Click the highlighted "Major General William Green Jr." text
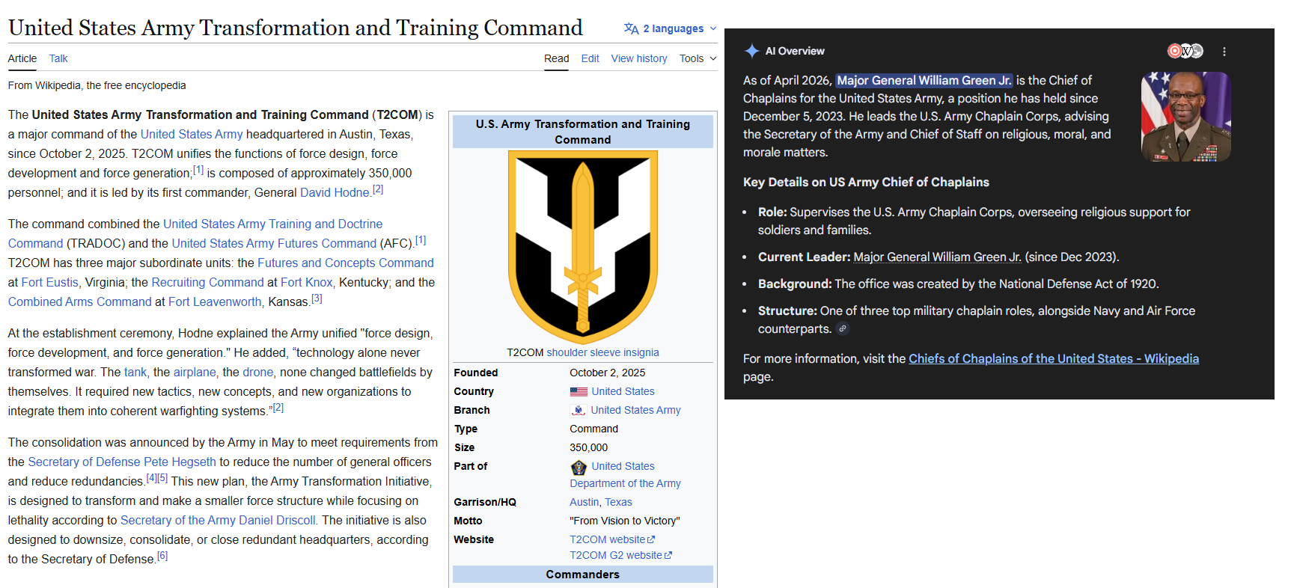 [x=924, y=80]
